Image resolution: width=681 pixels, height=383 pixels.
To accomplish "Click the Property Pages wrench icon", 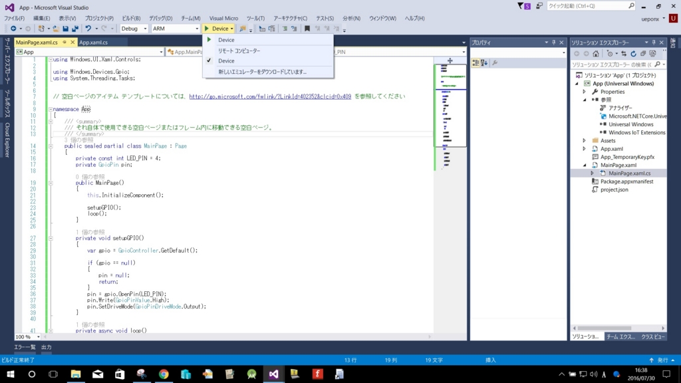I will (x=495, y=63).
